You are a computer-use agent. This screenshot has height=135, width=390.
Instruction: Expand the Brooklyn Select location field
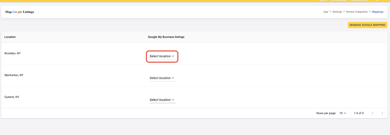coord(162,56)
